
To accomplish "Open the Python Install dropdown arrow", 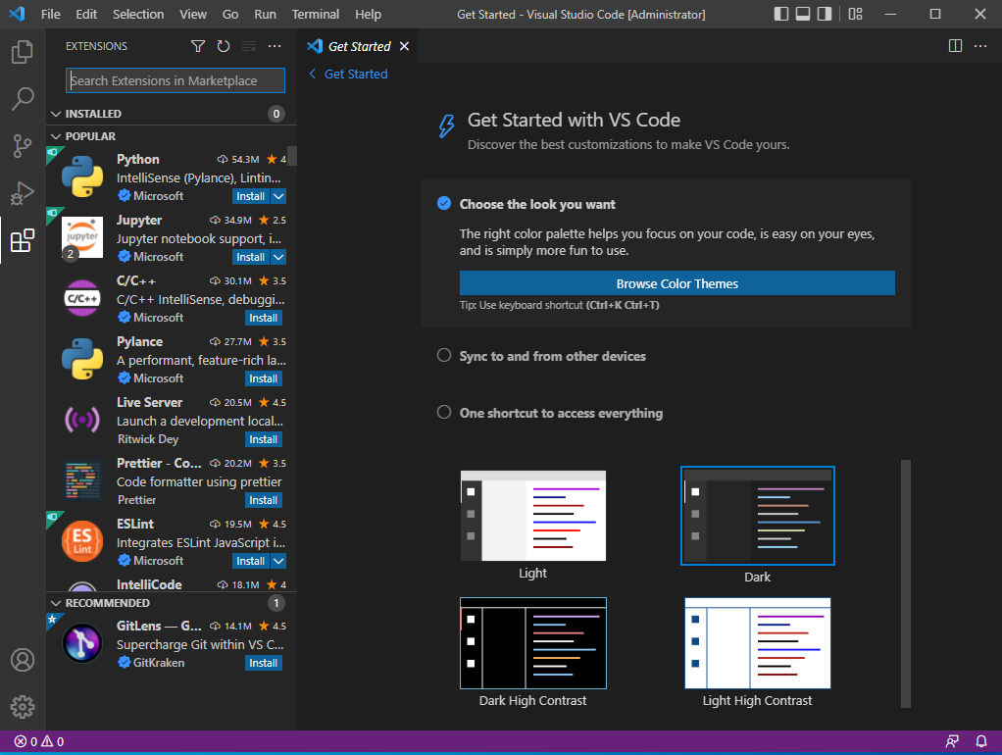I will (x=279, y=195).
